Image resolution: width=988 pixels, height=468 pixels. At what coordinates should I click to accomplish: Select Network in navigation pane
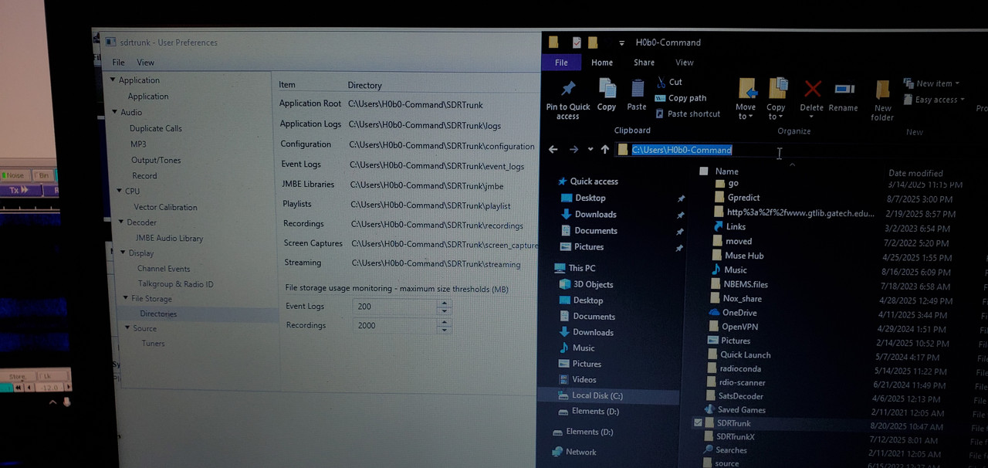tap(580, 453)
